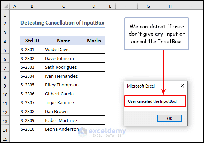Click the 'Std ID' header cell
The width and height of the screenshot is (204, 143).
point(32,41)
